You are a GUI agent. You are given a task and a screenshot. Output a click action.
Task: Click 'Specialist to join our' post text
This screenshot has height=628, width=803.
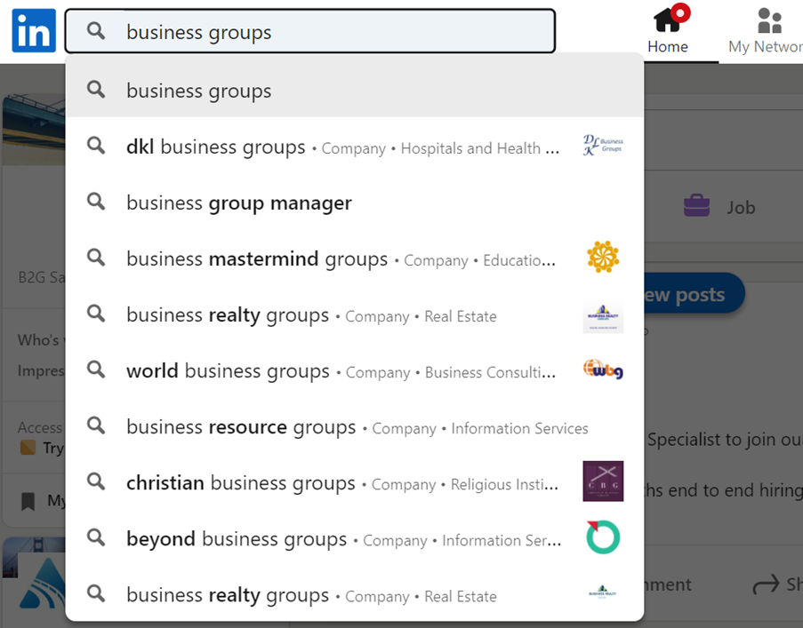point(724,440)
